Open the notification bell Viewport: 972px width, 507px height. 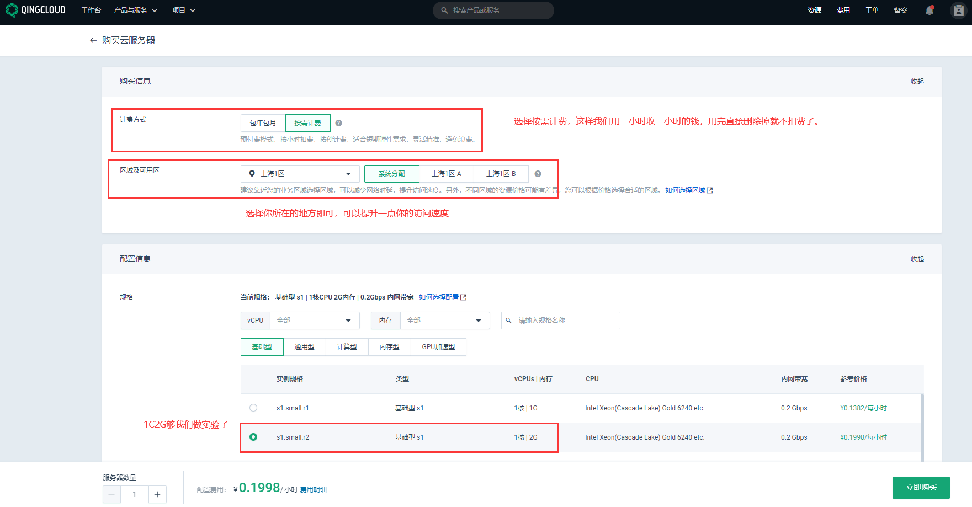(929, 10)
